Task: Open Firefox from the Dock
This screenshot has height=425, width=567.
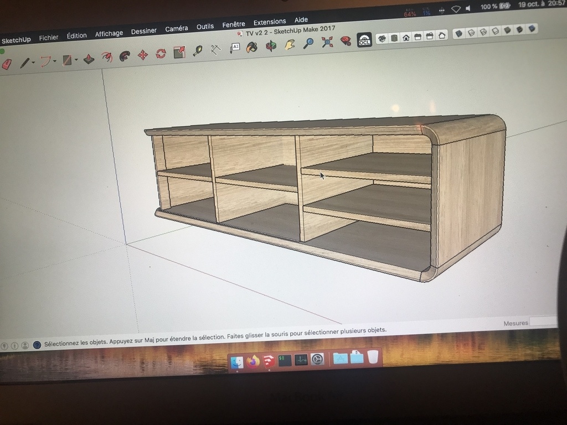Action: pos(253,361)
